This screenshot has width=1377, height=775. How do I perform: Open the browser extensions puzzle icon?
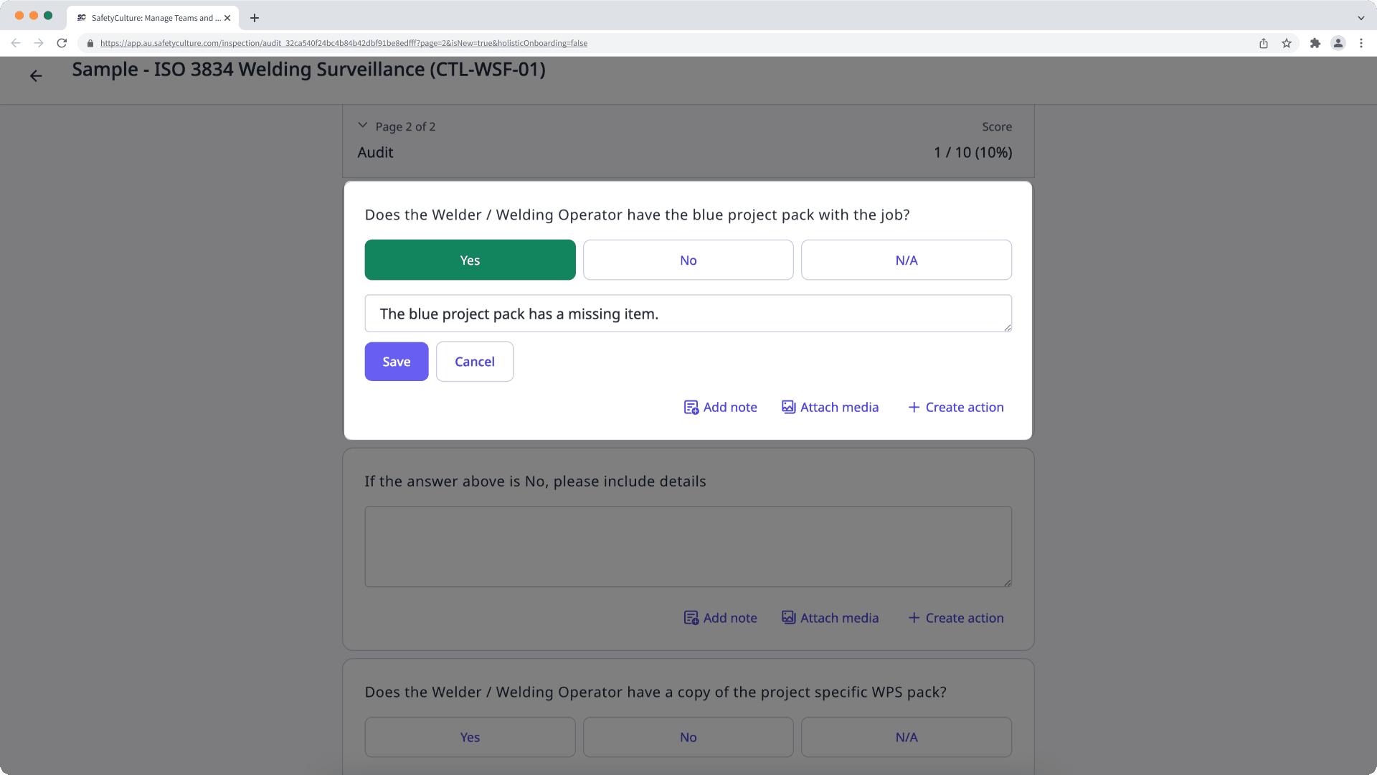1316,43
